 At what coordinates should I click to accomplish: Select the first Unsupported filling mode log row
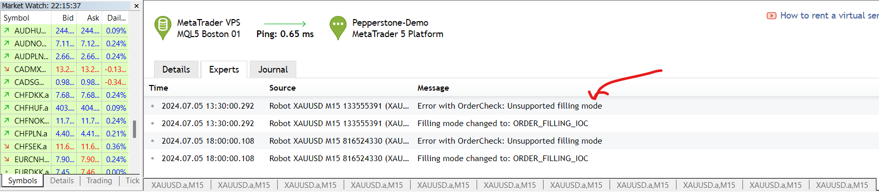click(511, 106)
